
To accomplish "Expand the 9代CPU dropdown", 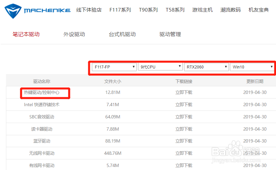I will [x=160, y=67].
